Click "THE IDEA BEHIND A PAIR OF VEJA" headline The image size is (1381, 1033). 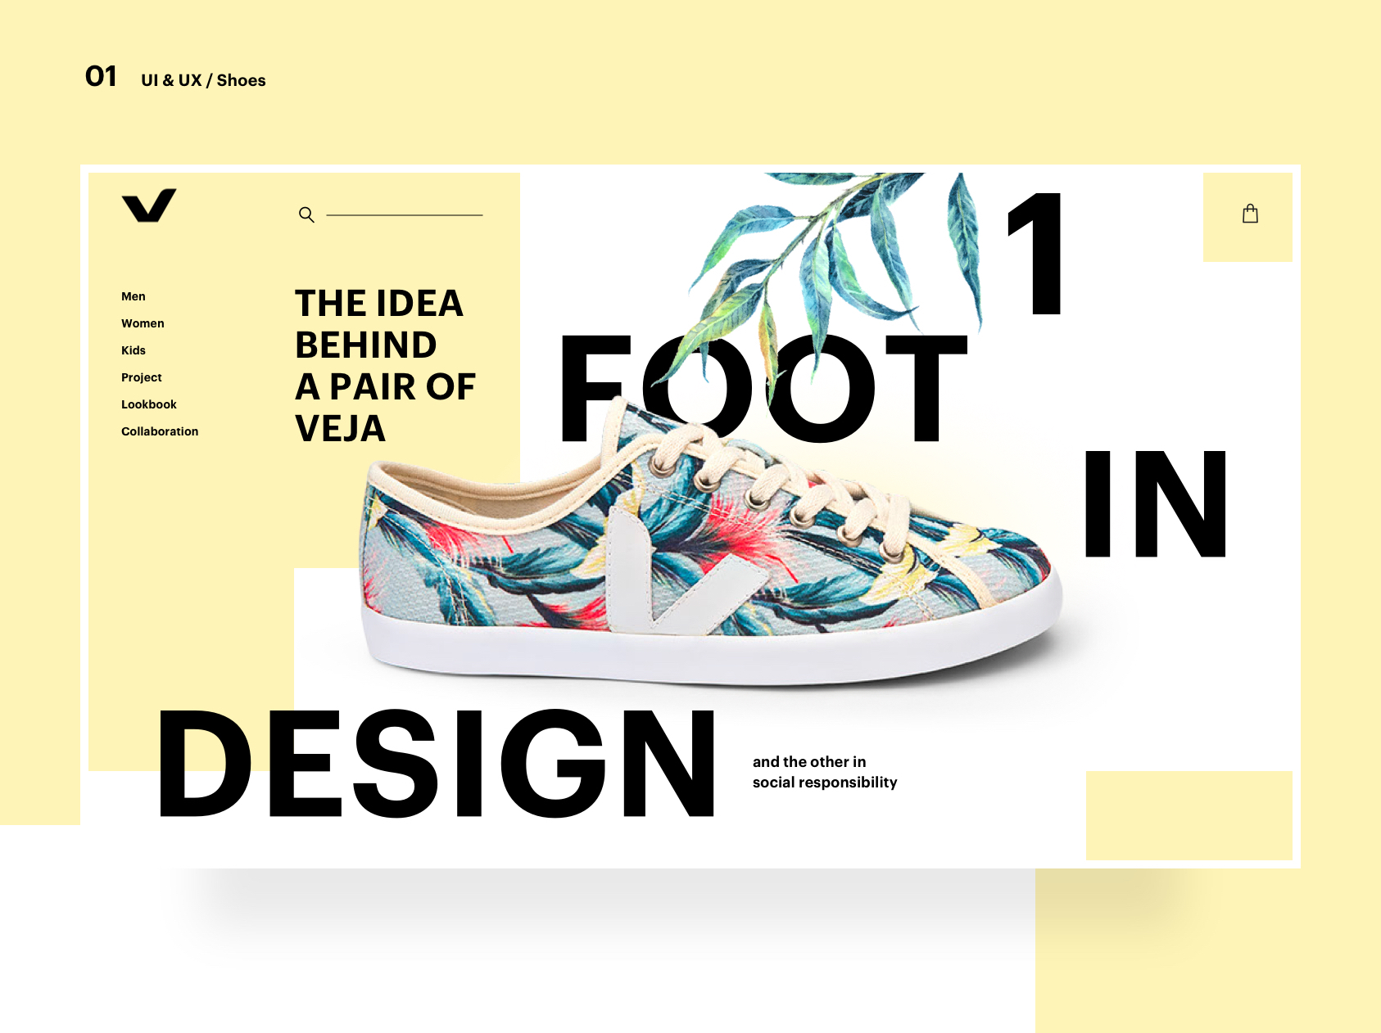pyautogui.click(x=385, y=365)
